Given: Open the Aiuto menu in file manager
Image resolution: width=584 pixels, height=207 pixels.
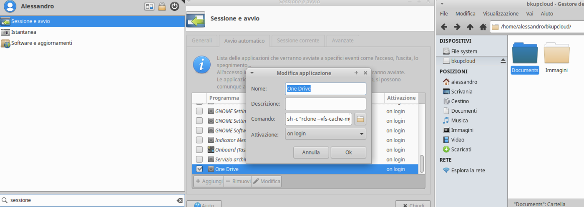Looking at the screenshot, I should coord(547,14).
